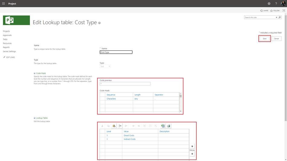This screenshot has width=287, height=161.
Task: Click the expand all toolbar icon
Action: (x=156, y=126)
